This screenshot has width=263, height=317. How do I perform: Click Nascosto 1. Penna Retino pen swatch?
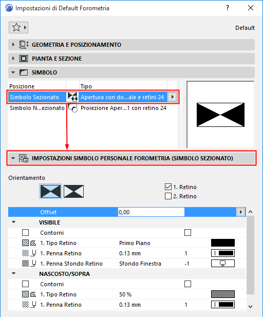click(223, 305)
